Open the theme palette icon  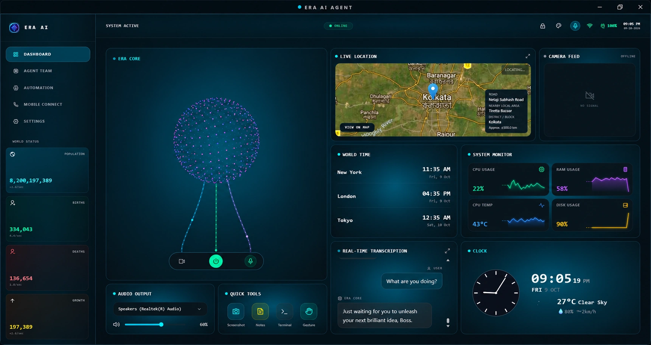click(x=558, y=26)
